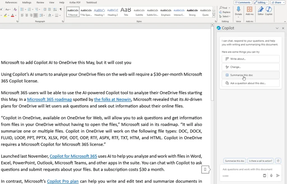287x184 pixels.
Task: Toggle center text alignment
Action: tap(27, 15)
